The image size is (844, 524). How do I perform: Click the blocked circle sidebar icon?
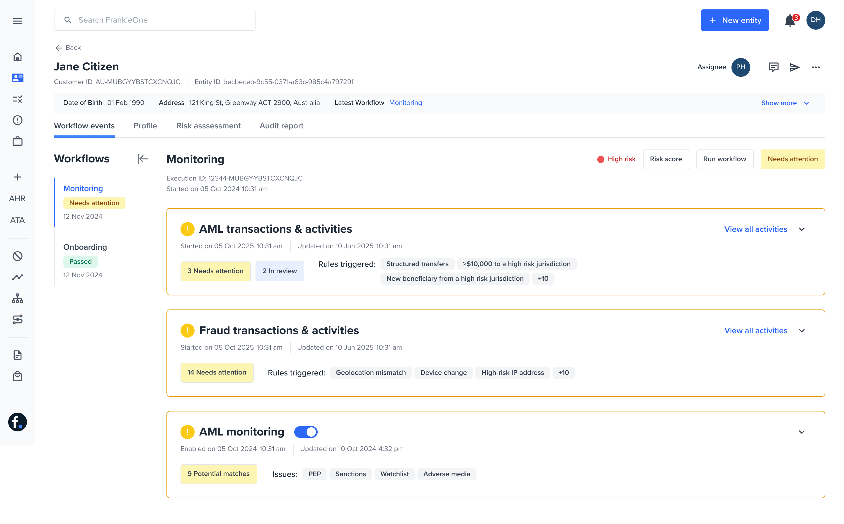(x=17, y=256)
